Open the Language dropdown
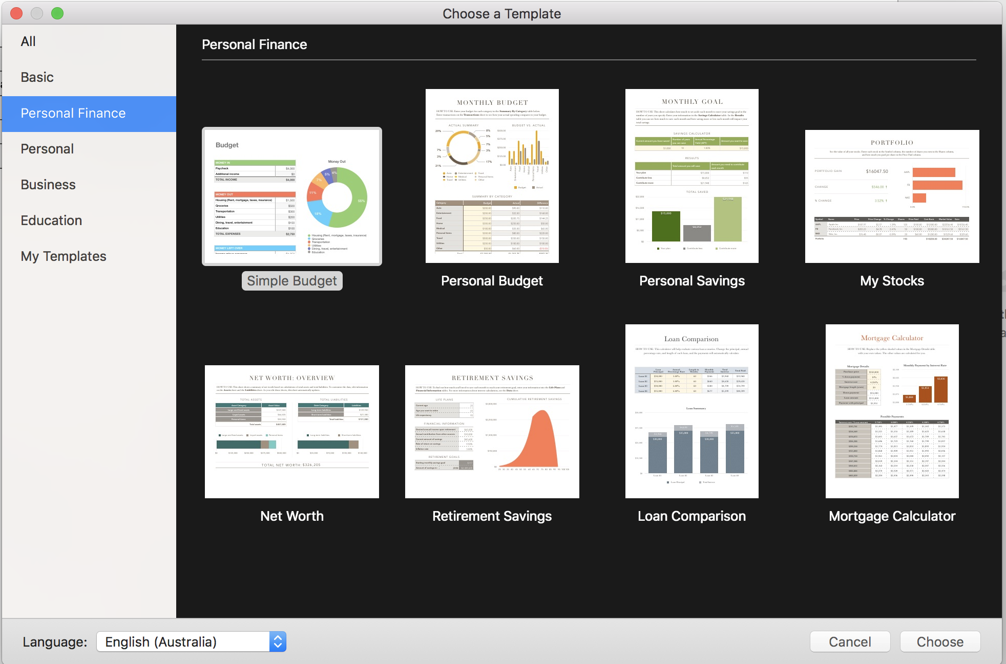 click(191, 641)
